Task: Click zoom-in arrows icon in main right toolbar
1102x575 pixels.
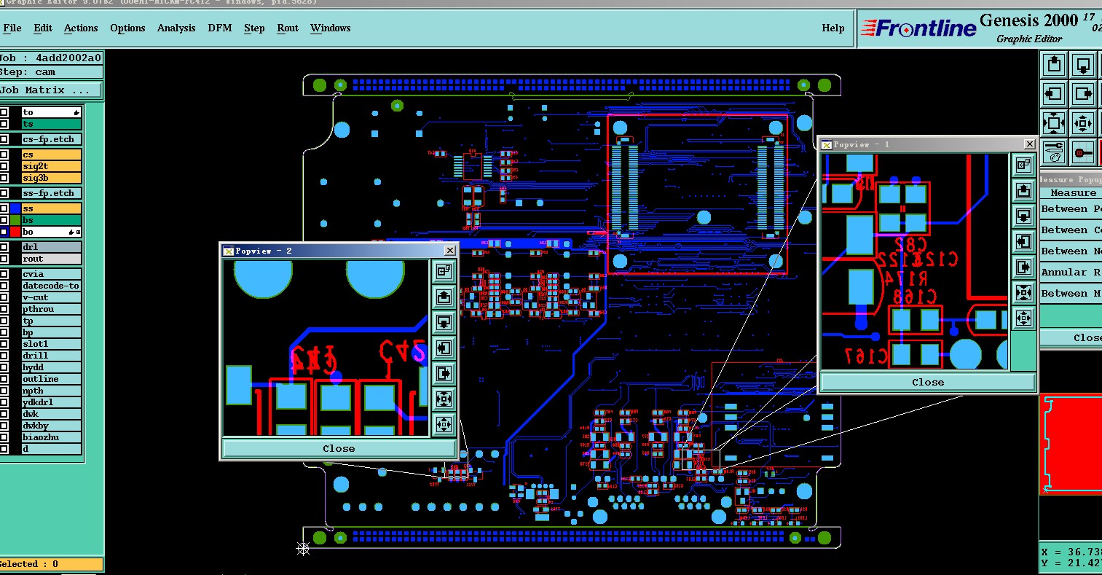Action: (1054, 123)
